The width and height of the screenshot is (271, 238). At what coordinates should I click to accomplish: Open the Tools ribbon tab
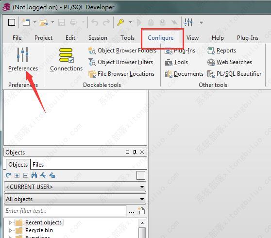[x=128, y=38]
